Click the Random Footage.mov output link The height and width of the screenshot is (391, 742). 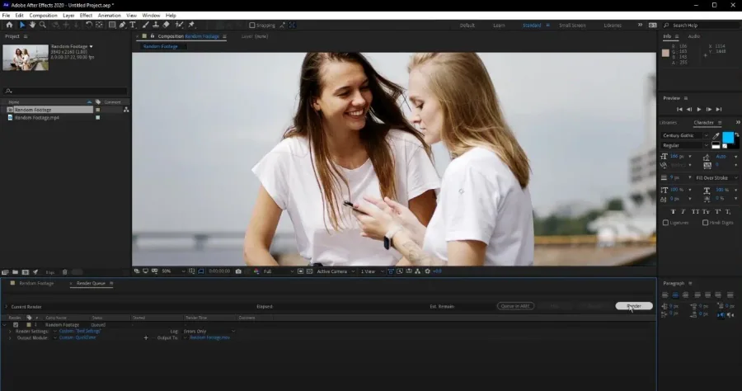pyautogui.click(x=209, y=338)
